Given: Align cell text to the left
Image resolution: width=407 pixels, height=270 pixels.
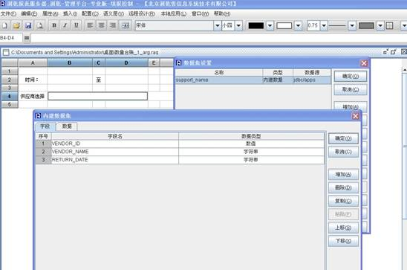Looking at the screenshot, I should (x=90, y=25).
